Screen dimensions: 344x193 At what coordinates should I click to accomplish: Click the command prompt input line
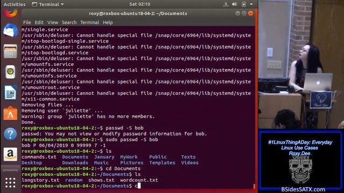(138, 186)
